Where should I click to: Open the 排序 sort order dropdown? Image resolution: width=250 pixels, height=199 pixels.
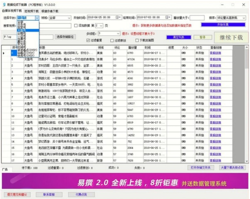click(x=244, y=18)
